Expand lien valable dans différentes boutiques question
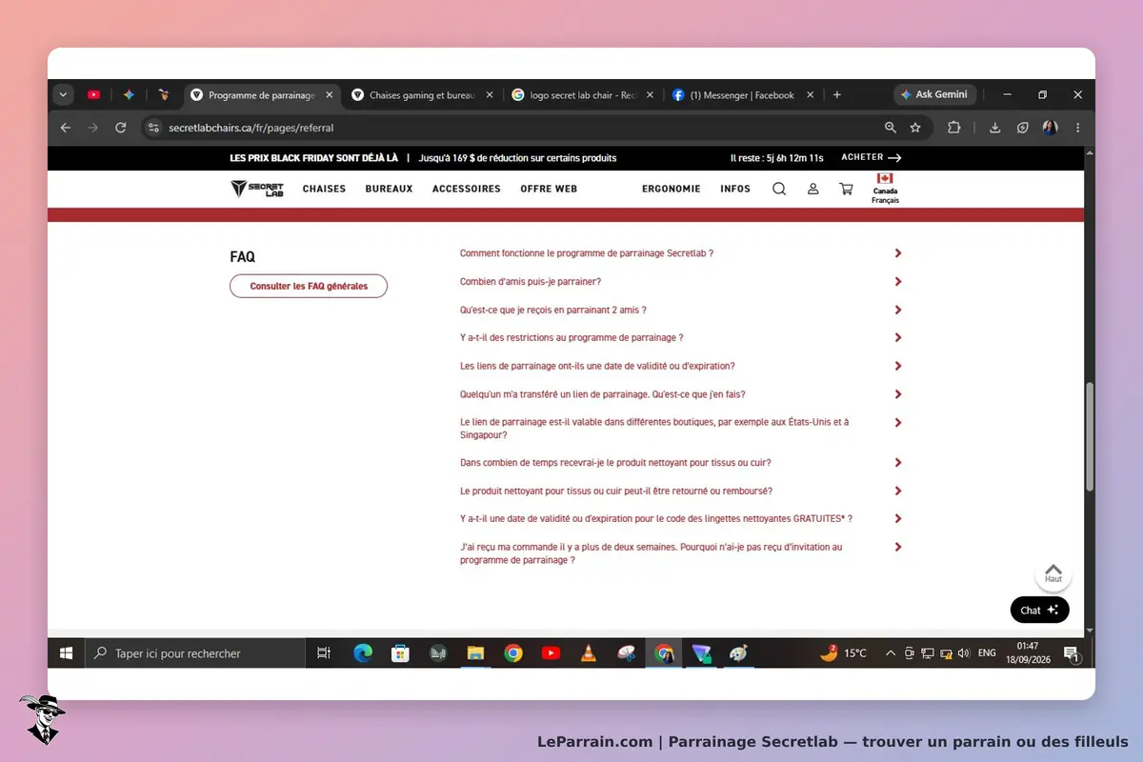This screenshot has width=1143, height=762. 680,428
